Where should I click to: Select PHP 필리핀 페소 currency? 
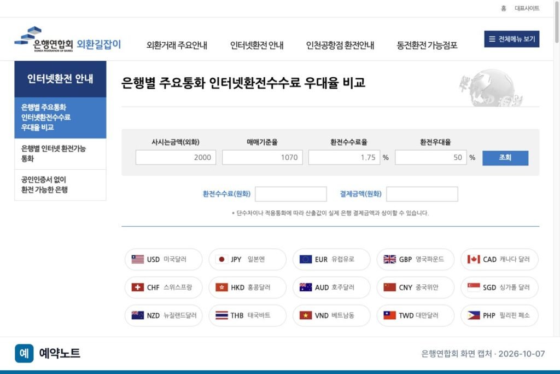point(499,315)
